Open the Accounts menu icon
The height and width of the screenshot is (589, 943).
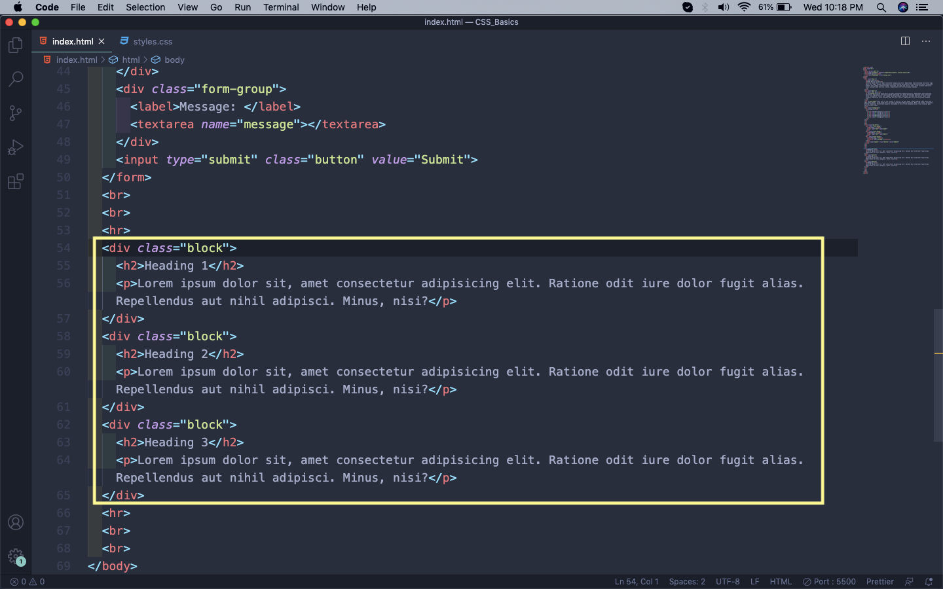pos(16,522)
